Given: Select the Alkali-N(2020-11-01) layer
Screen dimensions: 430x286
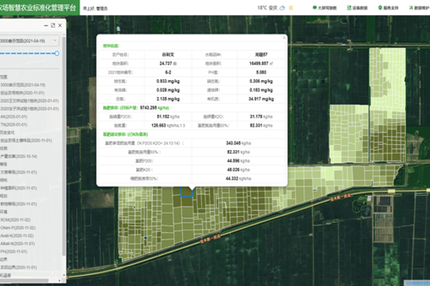Looking at the screenshot, I should click(x=18, y=244).
